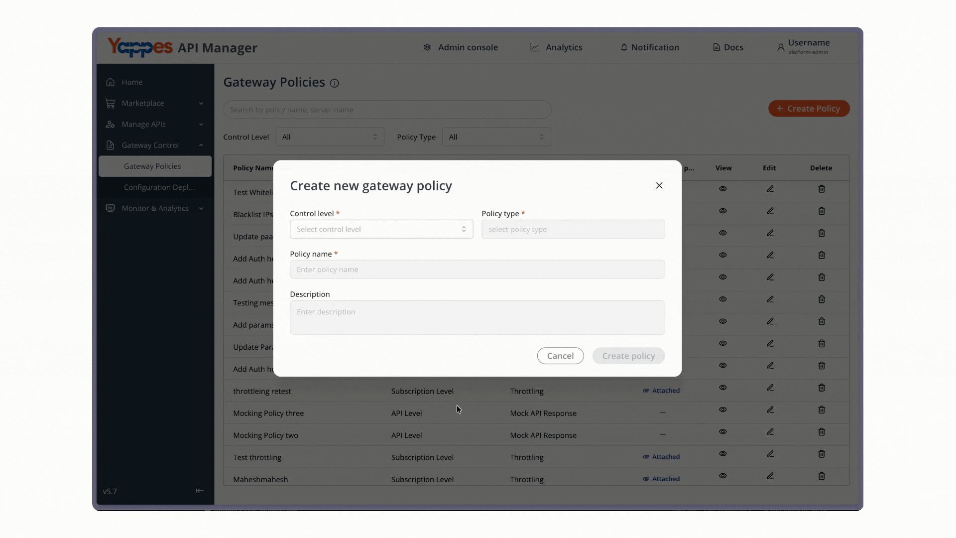Delete the Test throttling policy
The height and width of the screenshot is (538, 956).
point(822,454)
